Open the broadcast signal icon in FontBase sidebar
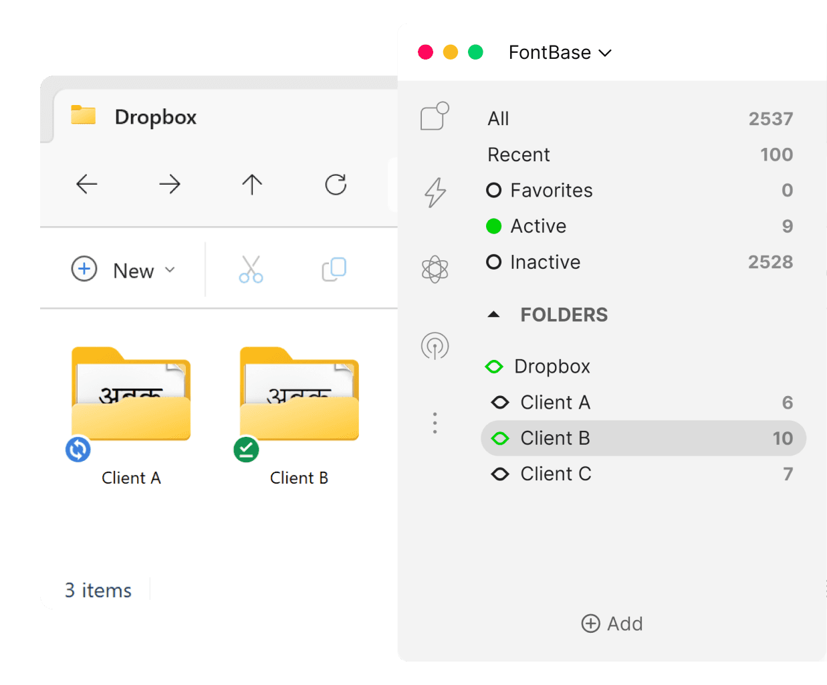 (x=435, y=347)
